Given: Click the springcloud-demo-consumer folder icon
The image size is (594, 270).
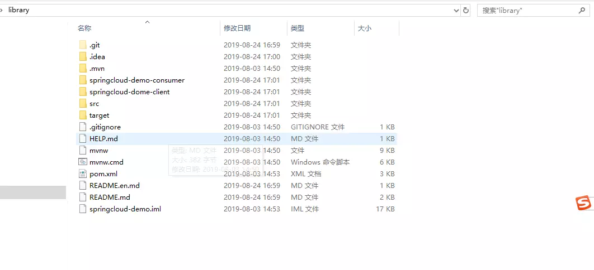Looking at the screenshot, I should click(x=83, y=80).
